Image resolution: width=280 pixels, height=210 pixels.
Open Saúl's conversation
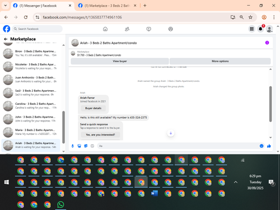point(31,92)
